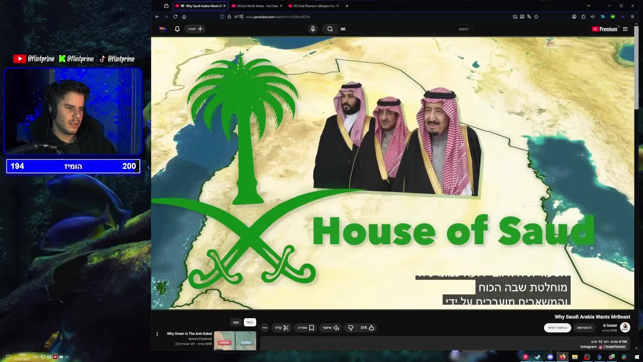The height and width of the screenshot is (362, 643).
Task: Switch to the Why Saudi Arabia Wants MrBeast tab
Action: [200, 6]
